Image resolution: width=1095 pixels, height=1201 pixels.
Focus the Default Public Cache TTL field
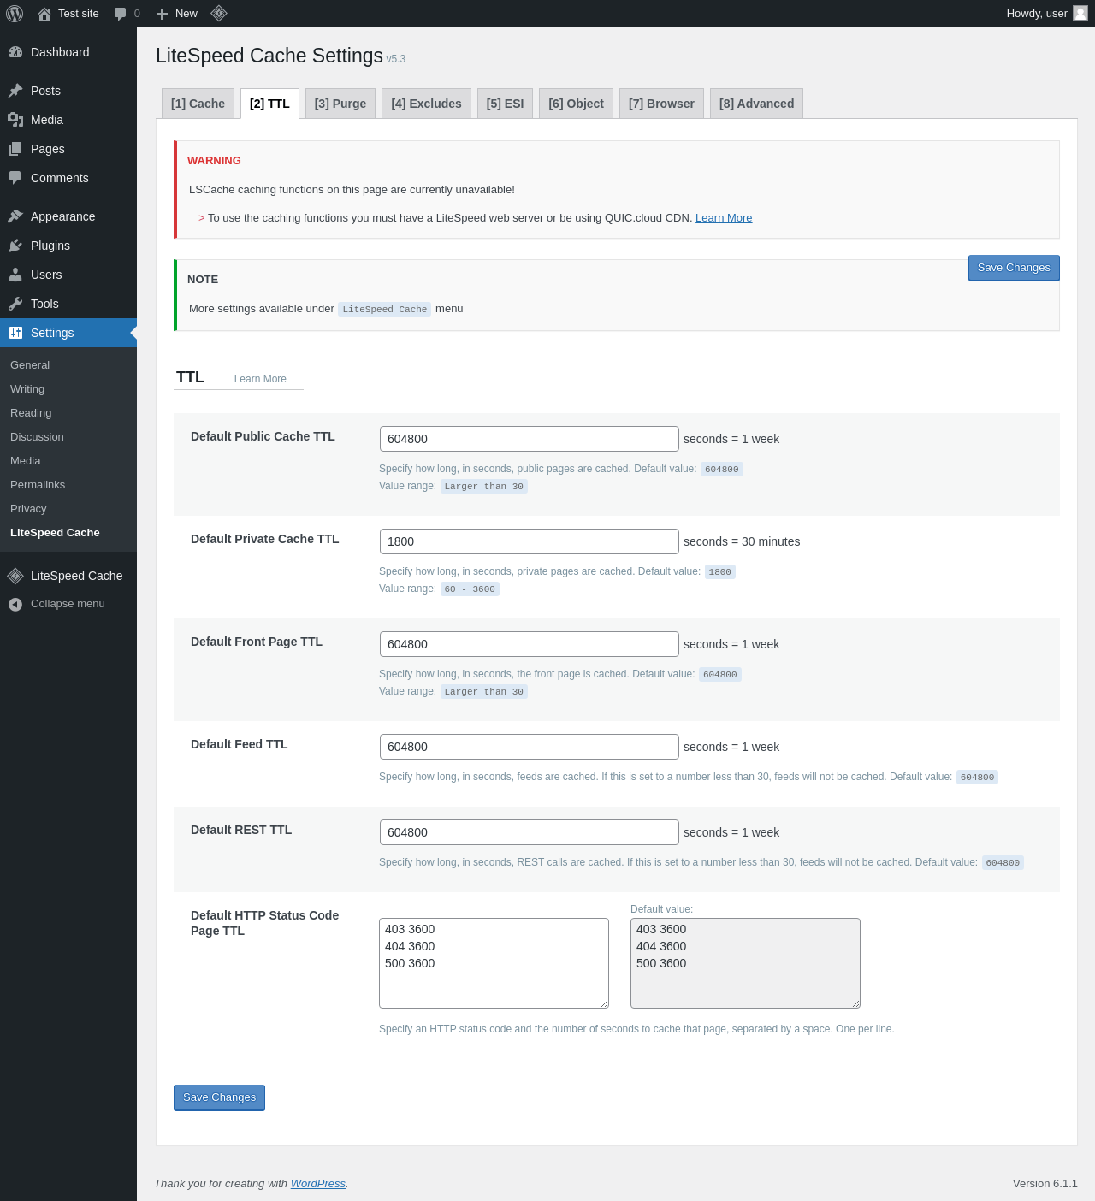point(530,439)
